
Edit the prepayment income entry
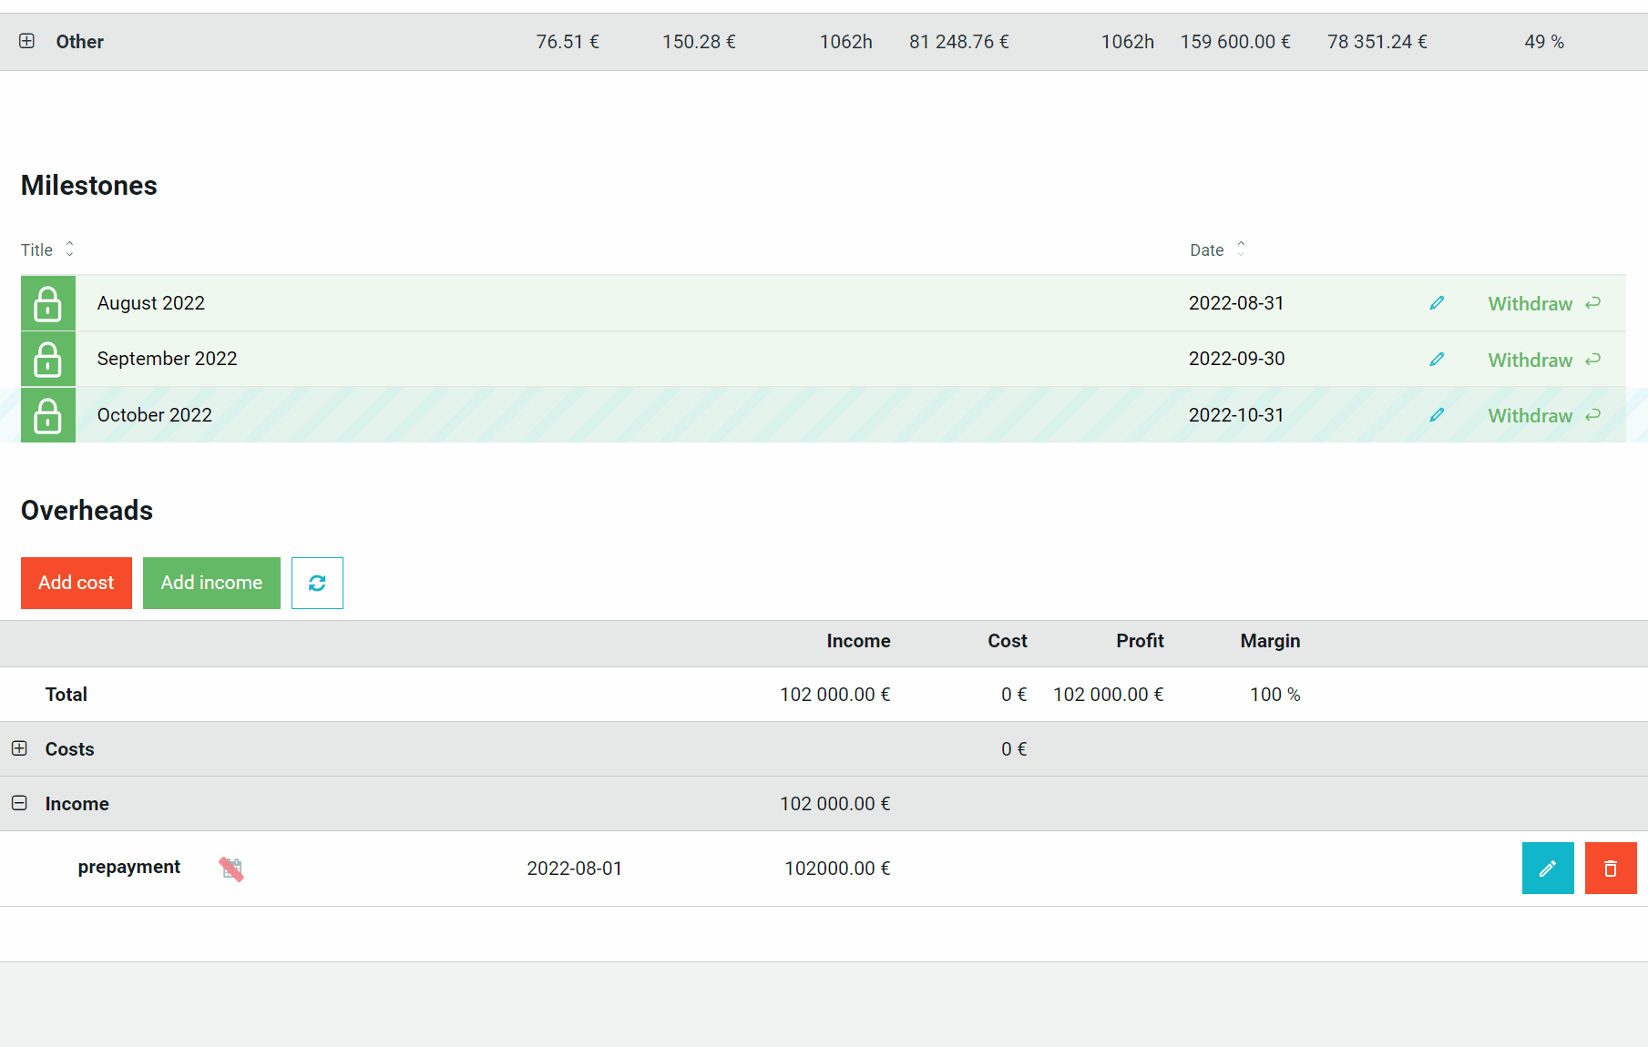pos(1548,869)
